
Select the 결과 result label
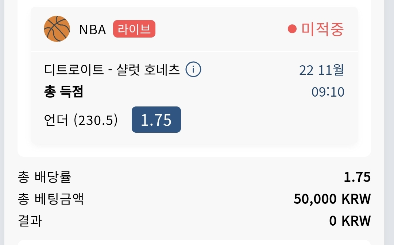tap(30, 221)
